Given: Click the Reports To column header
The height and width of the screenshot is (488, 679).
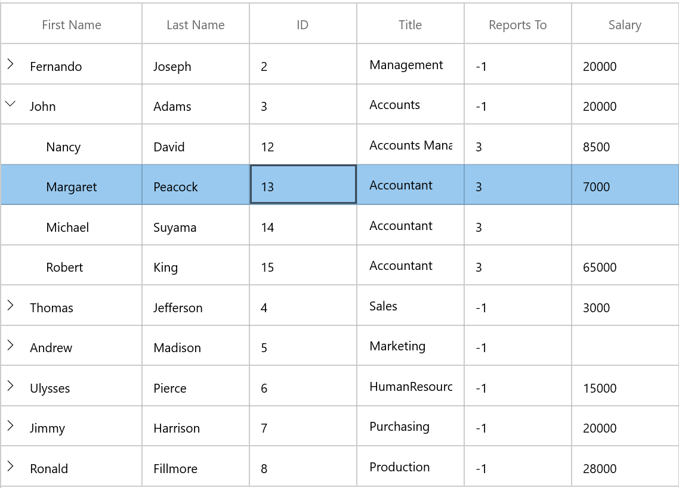Looking at the screenshot, I should pyautogui.click(x=518, y=25).
